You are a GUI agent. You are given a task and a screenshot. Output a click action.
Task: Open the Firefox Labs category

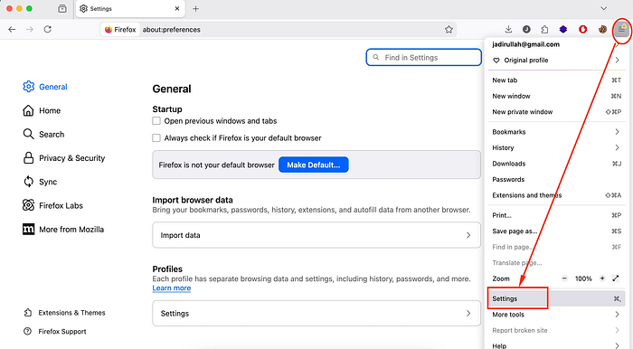[x=52, y=206]
